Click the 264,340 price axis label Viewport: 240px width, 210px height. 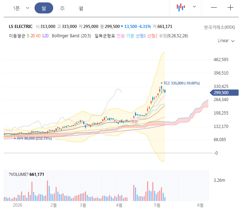click(x=221, y=100)
